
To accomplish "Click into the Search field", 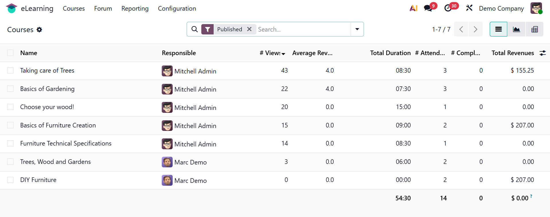I will point(303,29).
